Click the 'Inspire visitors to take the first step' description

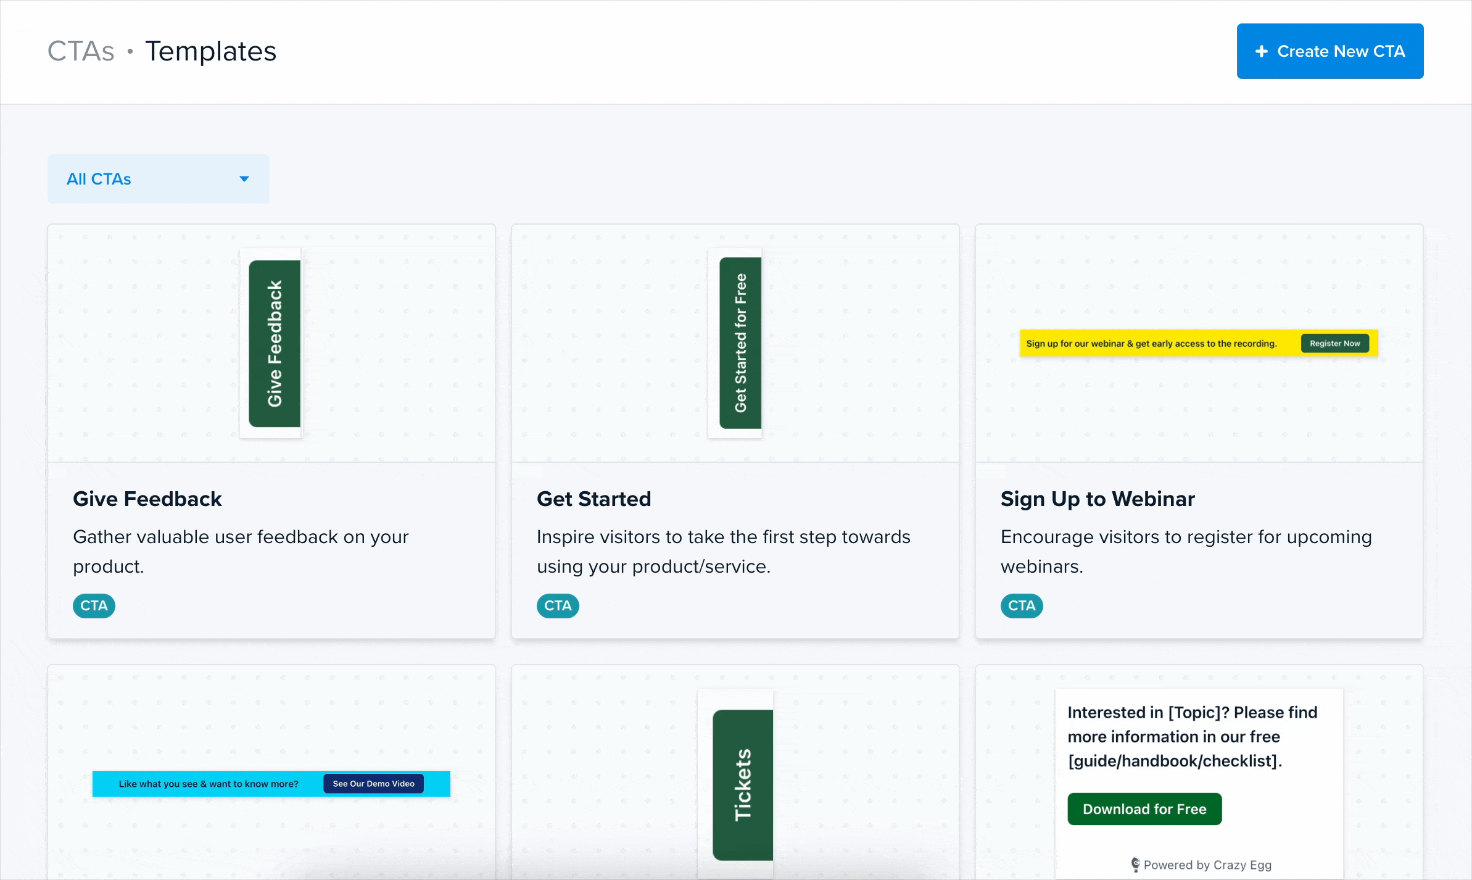[724, 552]
